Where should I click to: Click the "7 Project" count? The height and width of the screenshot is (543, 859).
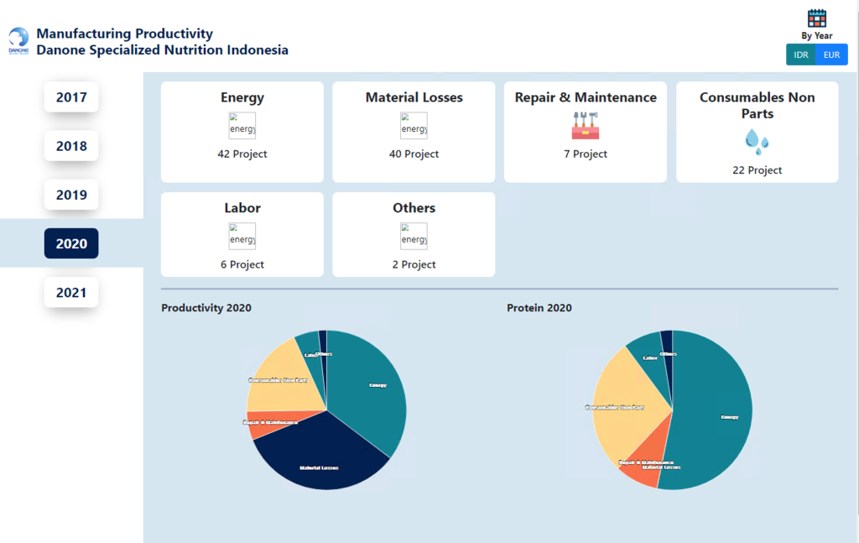coord(586,154)
